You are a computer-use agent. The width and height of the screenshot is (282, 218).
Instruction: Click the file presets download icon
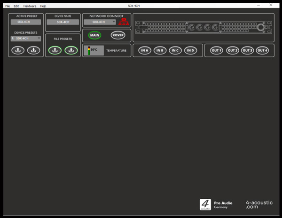(71, 50)
